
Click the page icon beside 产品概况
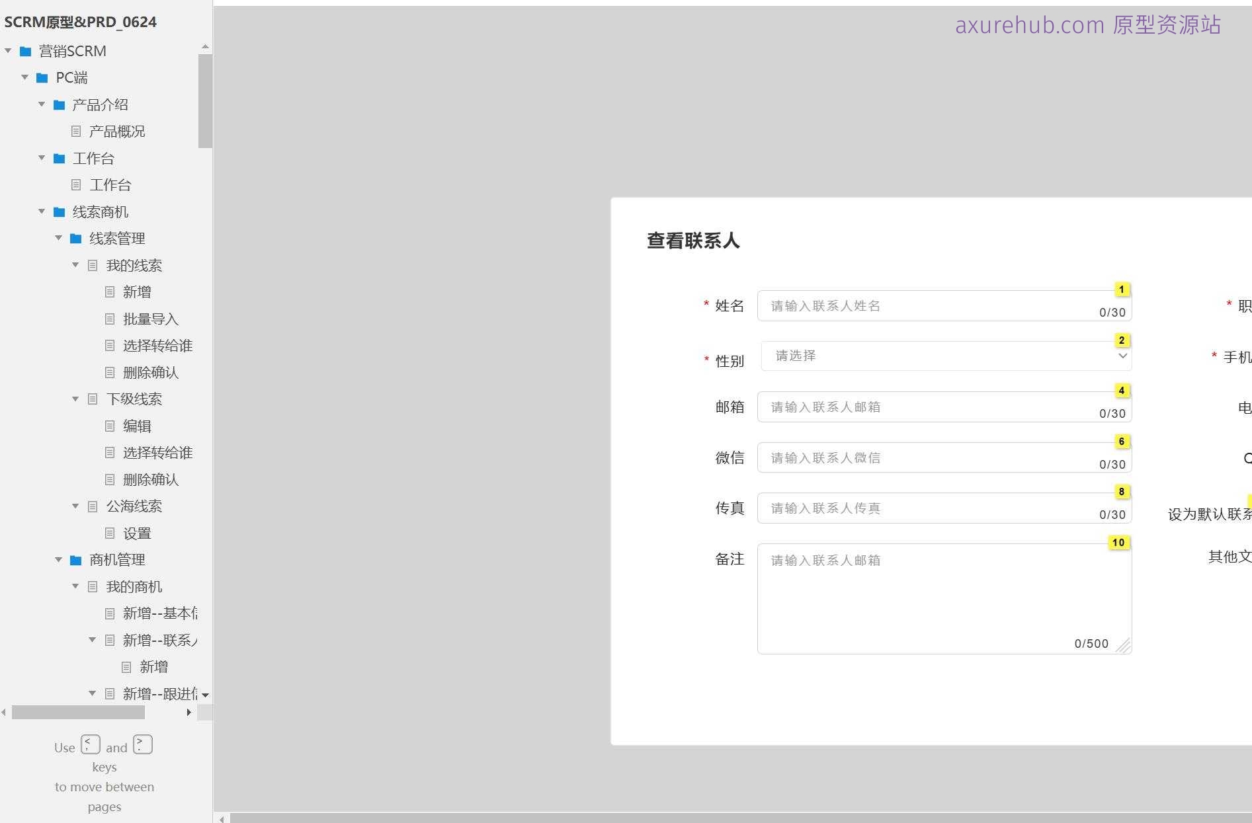pos(75,131)
